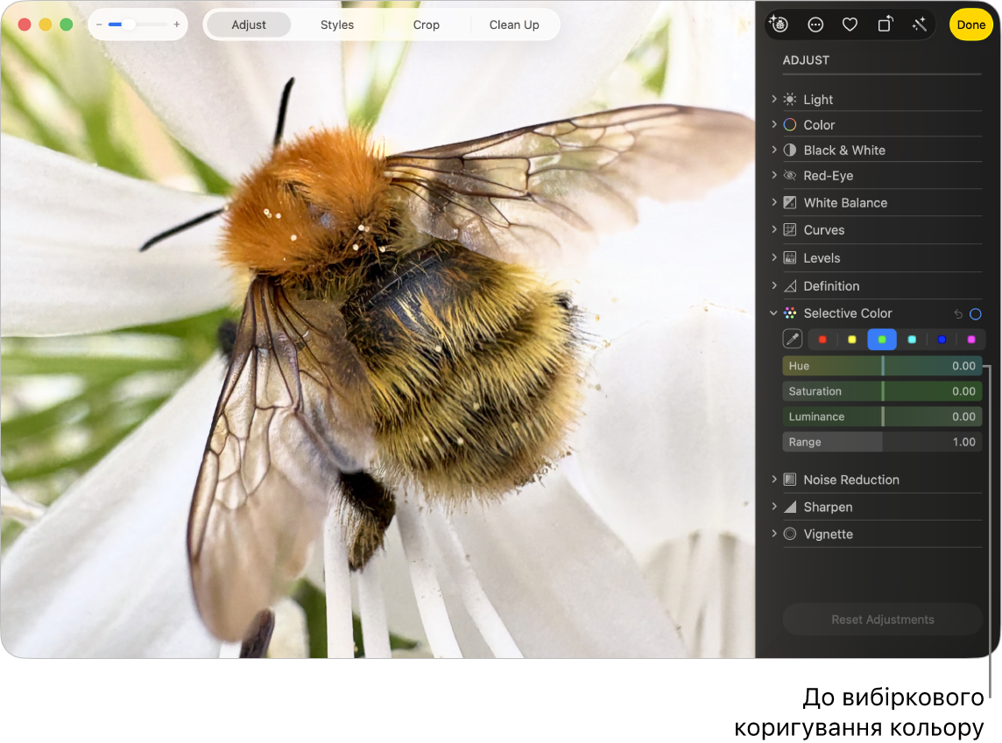Undo Selective Color changes with reset arrow
1002x743 pixels.
pos(958,313)
